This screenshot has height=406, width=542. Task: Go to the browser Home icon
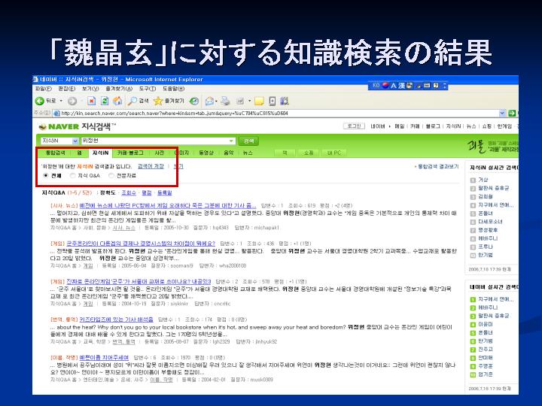(x=117, y=101)
